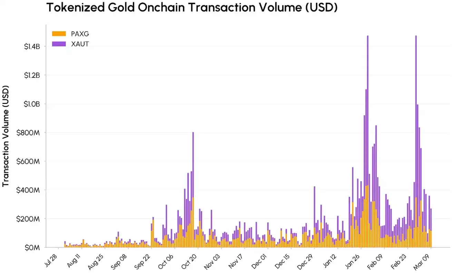Viewport: 452px width, 274px height.
Task: Click the $1.4B y-axis label
Action: coord(32,46)
